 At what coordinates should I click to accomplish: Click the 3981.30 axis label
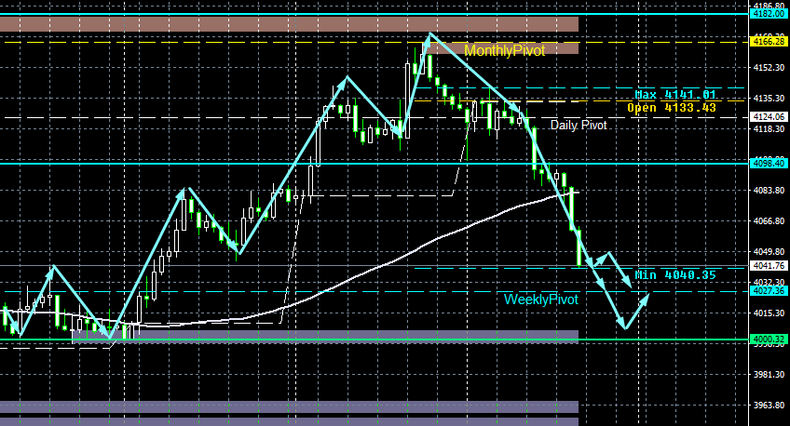[x=769, y=374]
